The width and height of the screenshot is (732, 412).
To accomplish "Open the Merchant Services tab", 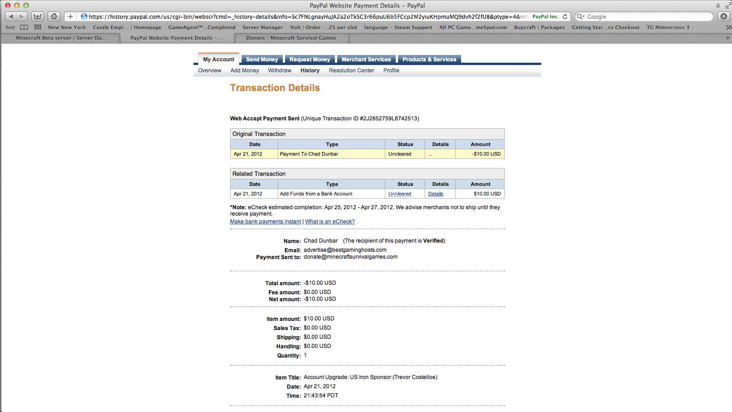I will coord(366,60).
